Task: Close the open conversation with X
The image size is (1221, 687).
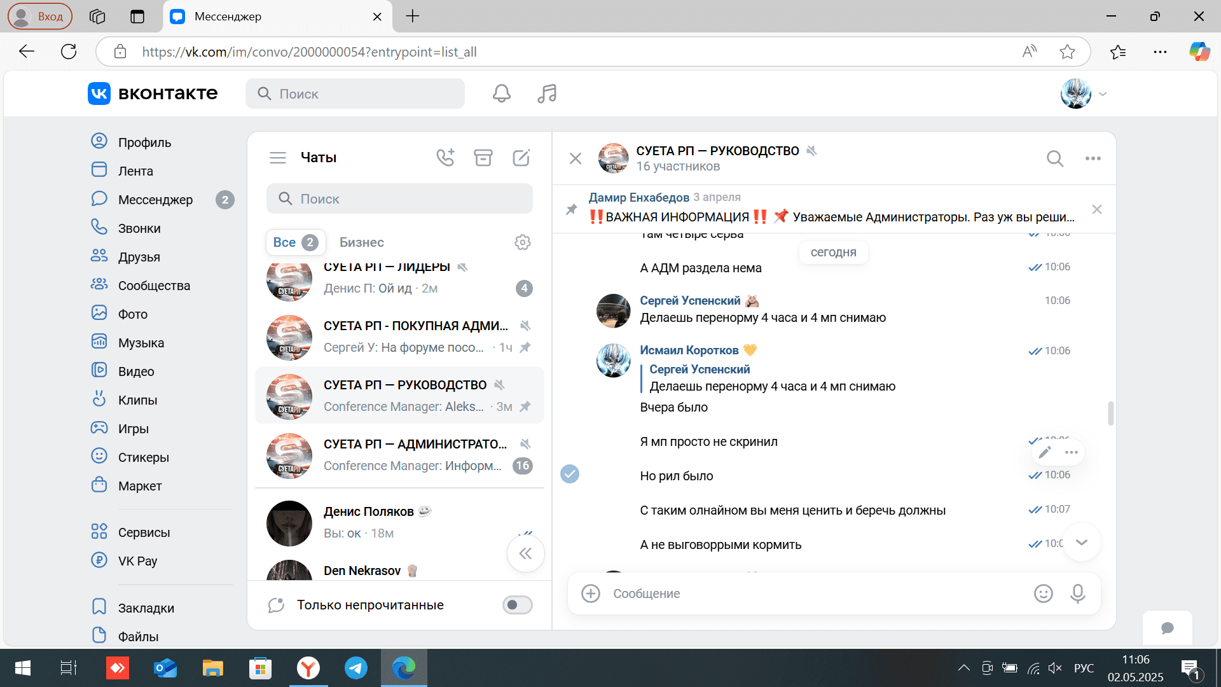Action: (576, 158)
